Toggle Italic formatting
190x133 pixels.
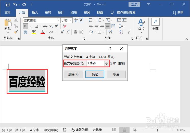pos(31,26)
